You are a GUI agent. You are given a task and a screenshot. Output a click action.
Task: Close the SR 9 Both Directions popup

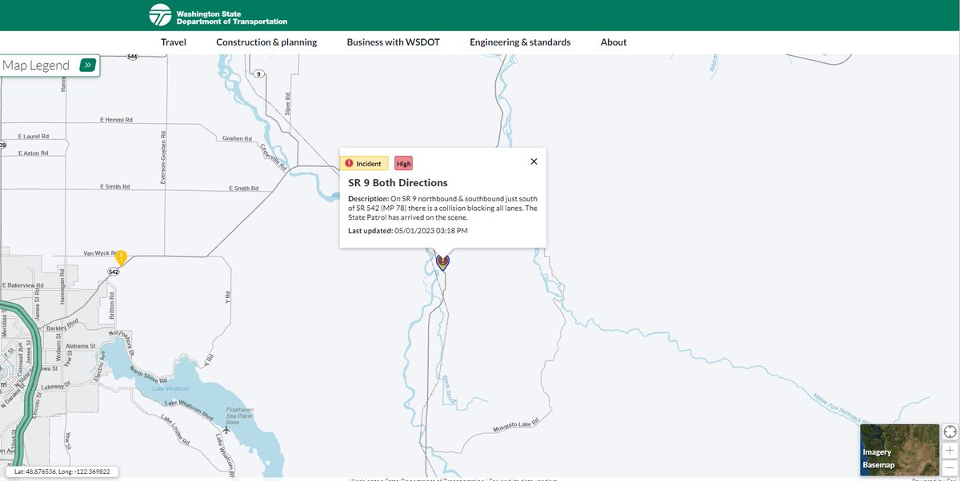534,161
